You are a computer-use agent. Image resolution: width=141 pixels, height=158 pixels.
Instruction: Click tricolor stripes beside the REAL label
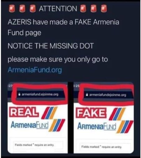[x=49, y=113]
